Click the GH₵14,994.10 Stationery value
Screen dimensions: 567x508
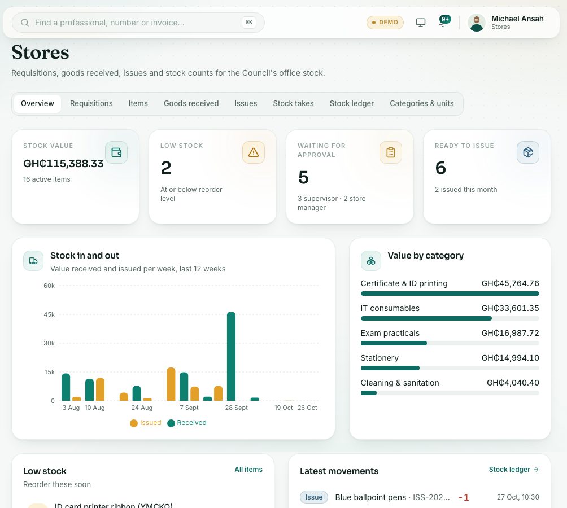[510, 358]
